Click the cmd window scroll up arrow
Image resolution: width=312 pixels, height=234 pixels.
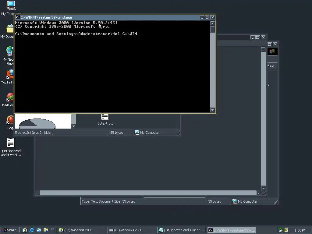click(x=212, y=24)
